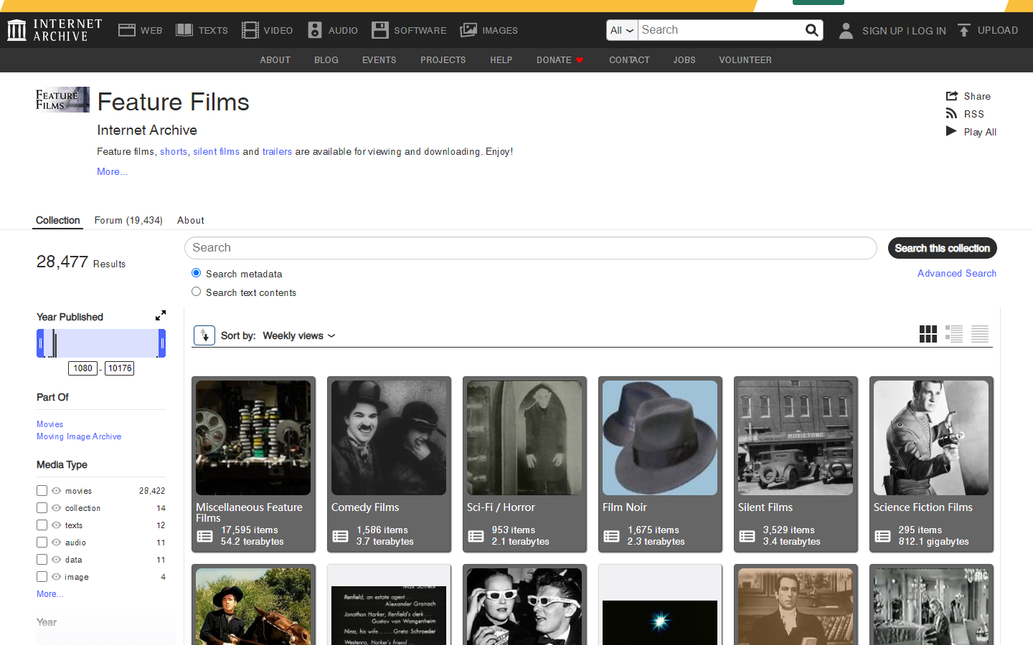The height and width of the screenshot is (645, 1033).
Task: Click Search this collection button
Action: click(x=943, y=248)
